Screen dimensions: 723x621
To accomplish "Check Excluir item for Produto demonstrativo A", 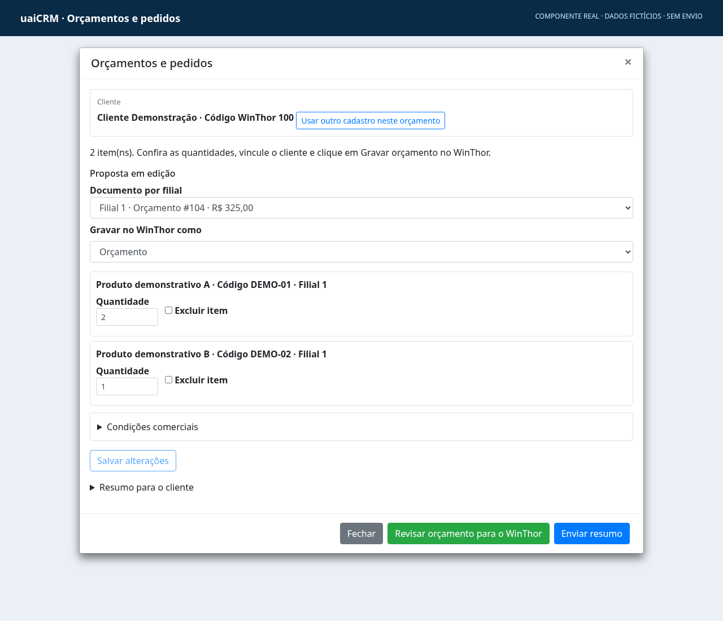I will 168,310.
